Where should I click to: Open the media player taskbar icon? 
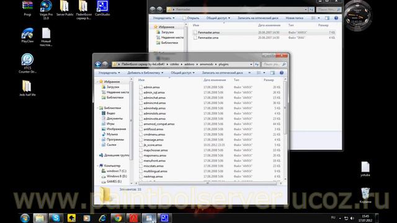[87, 218]
